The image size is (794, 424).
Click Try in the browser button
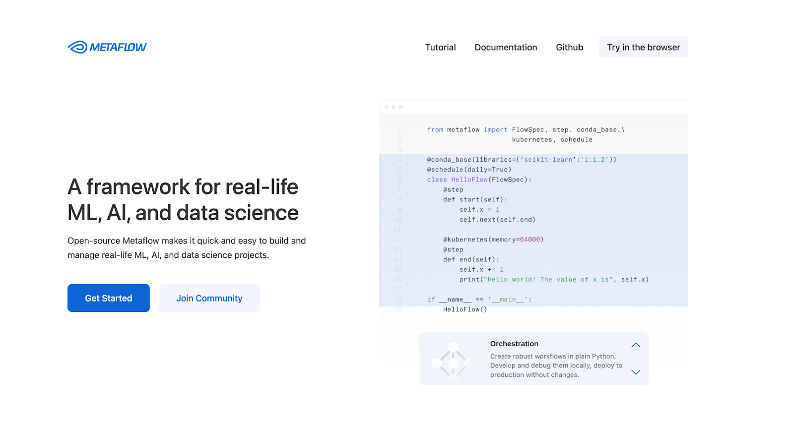tap(644, 47)
